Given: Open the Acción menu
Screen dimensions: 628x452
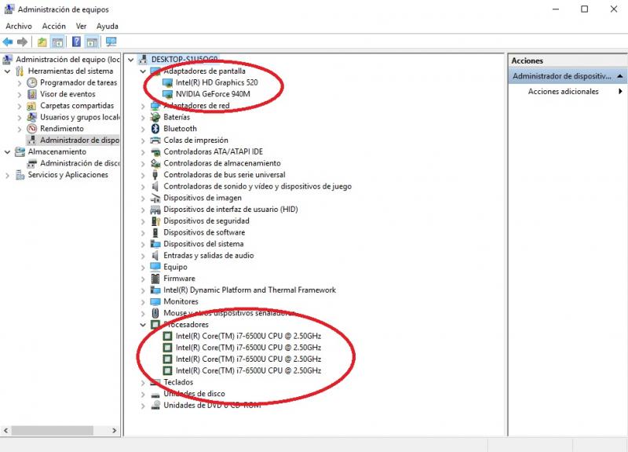Looking at the screenshot, I should 53,26.
